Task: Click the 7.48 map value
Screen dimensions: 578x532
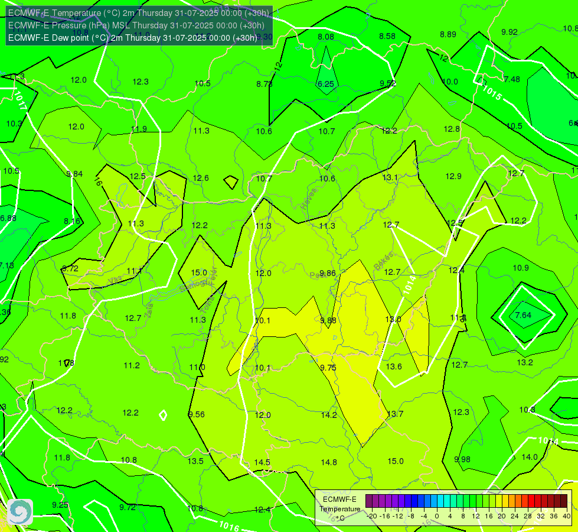Action: (512, 79)
